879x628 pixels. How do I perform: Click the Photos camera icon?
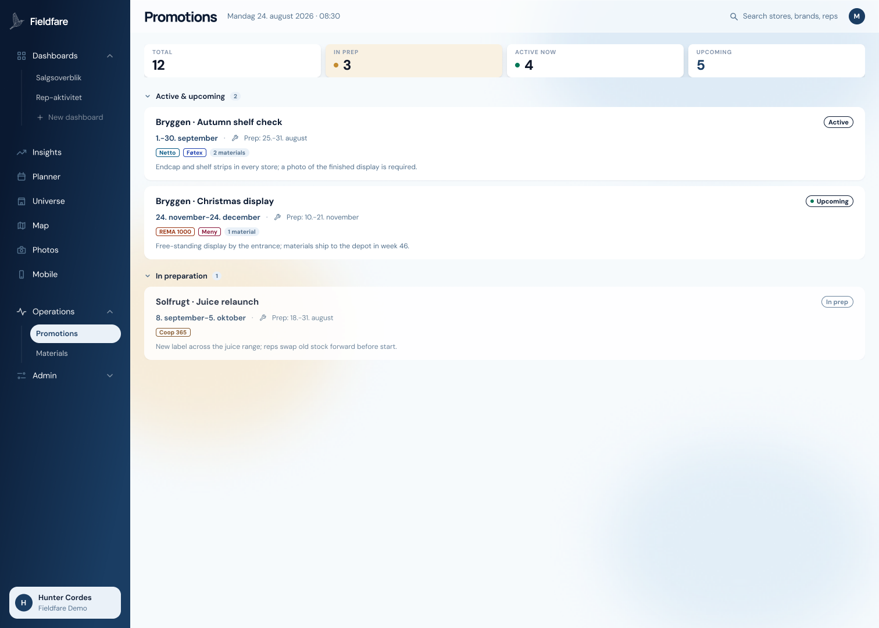pos(22,250)
